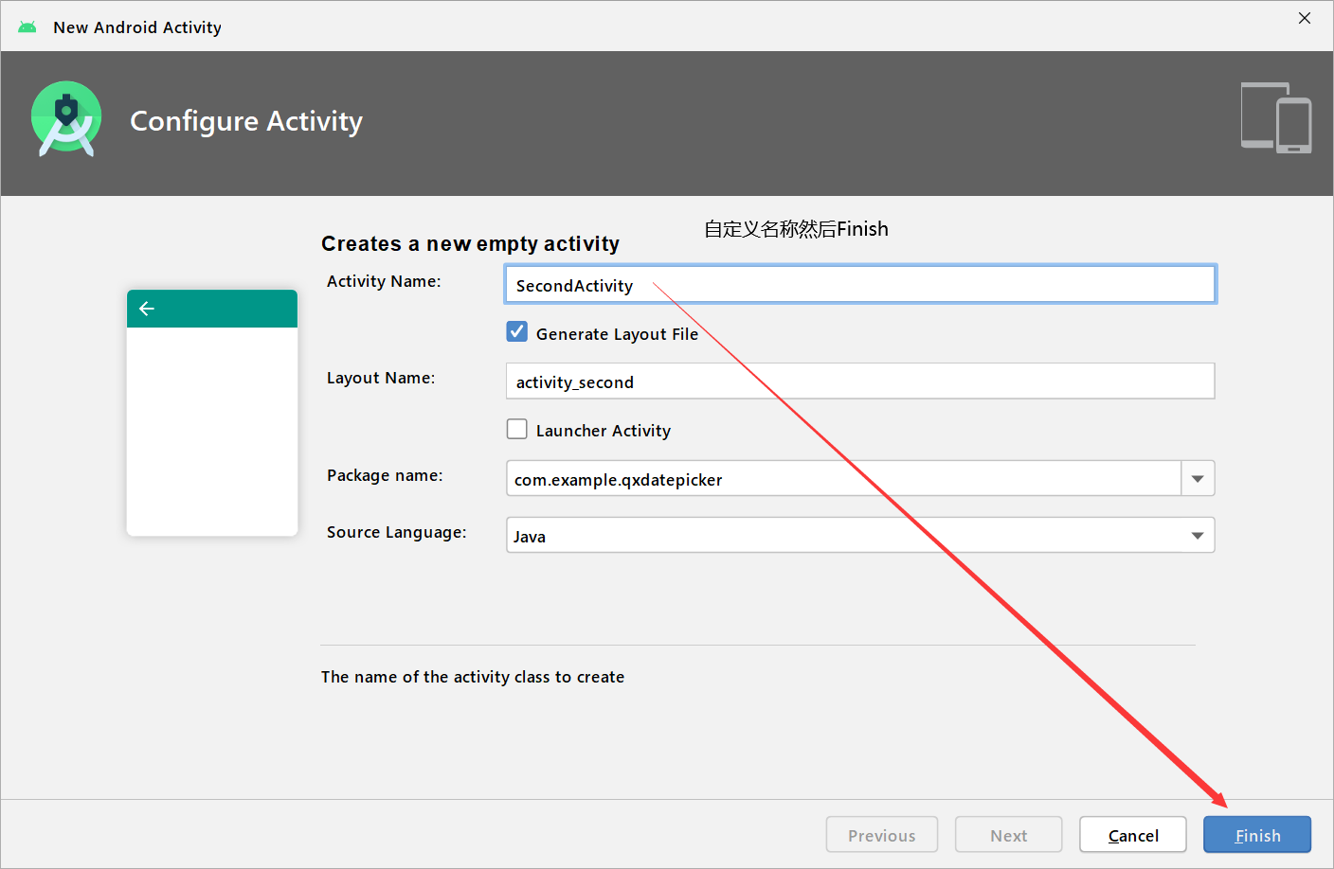Click the Android icon in title bar
This screenshot has height=869, width=1334.
click(x=27, y=27)
